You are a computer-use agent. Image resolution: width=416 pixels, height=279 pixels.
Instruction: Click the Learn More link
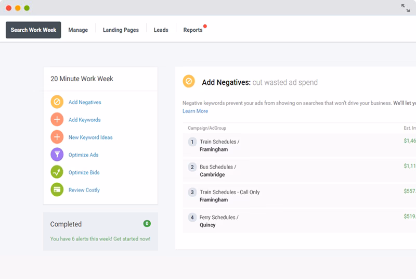coord(195,111)
